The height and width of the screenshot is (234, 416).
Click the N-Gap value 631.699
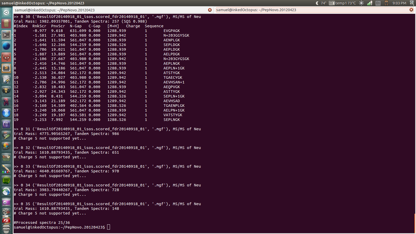click(78, 31)
